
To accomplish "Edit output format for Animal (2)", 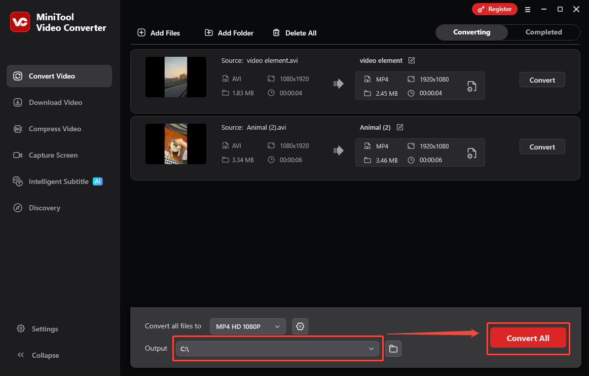I will 471,153.
